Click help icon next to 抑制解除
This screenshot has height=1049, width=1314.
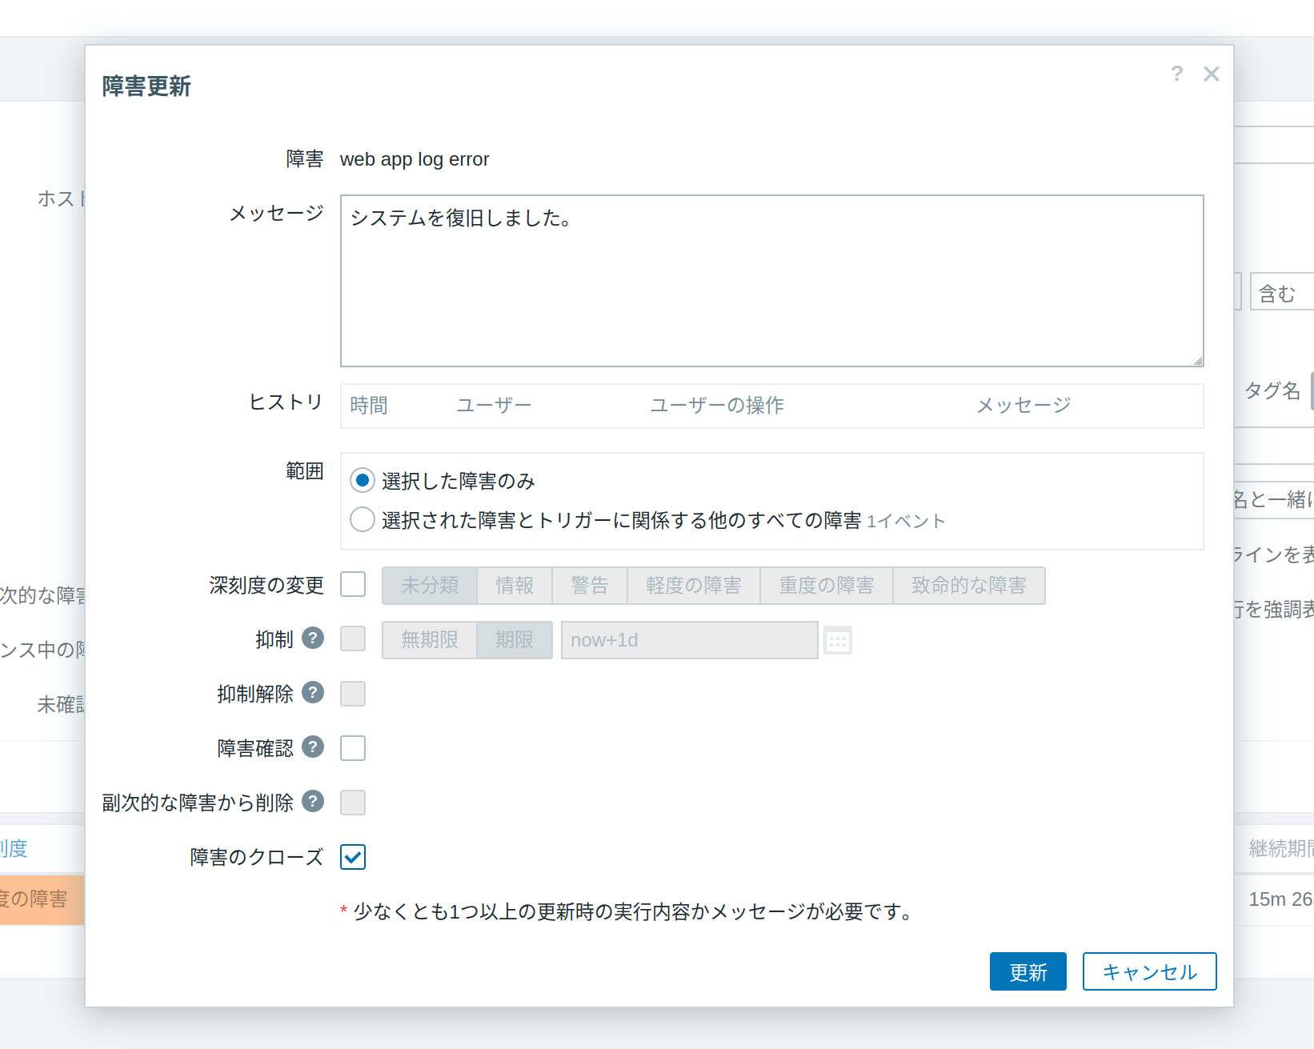point(313,692)
